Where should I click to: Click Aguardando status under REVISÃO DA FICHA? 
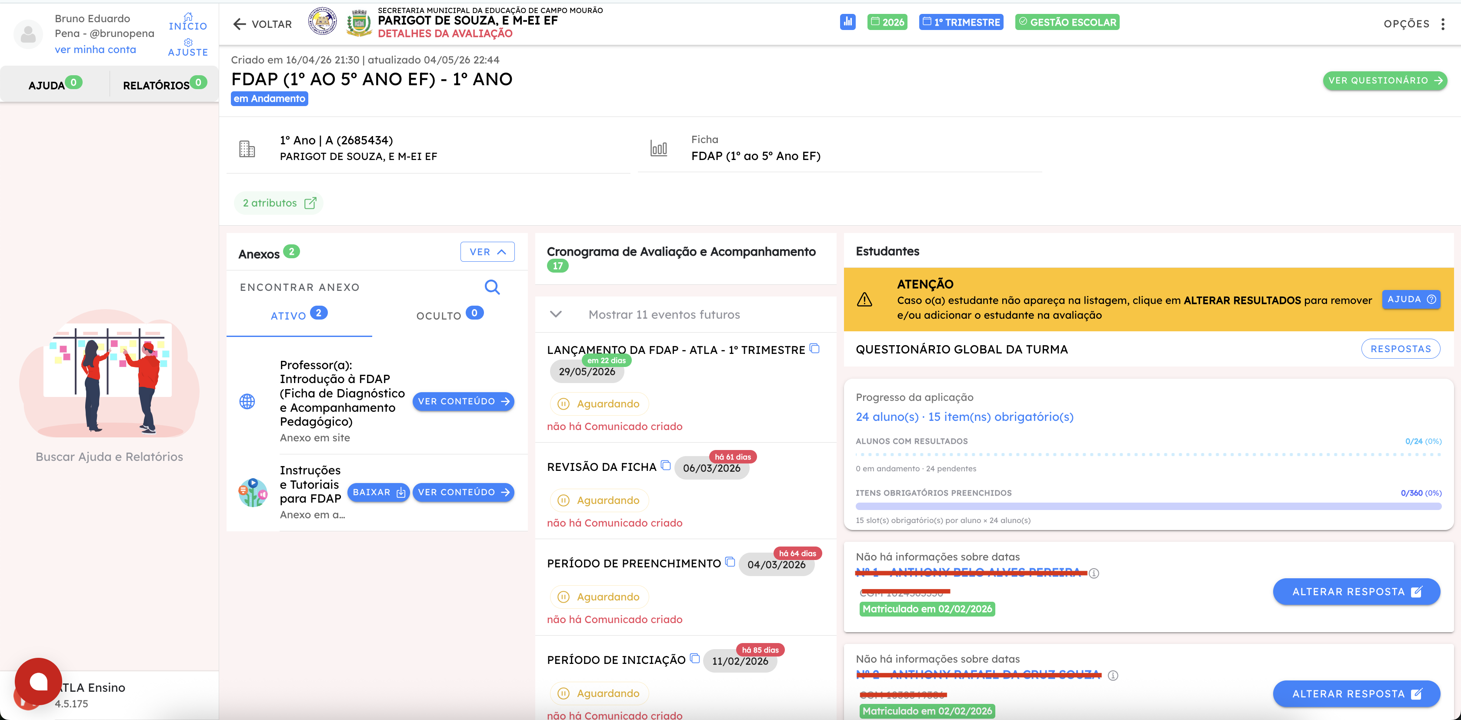600,500
